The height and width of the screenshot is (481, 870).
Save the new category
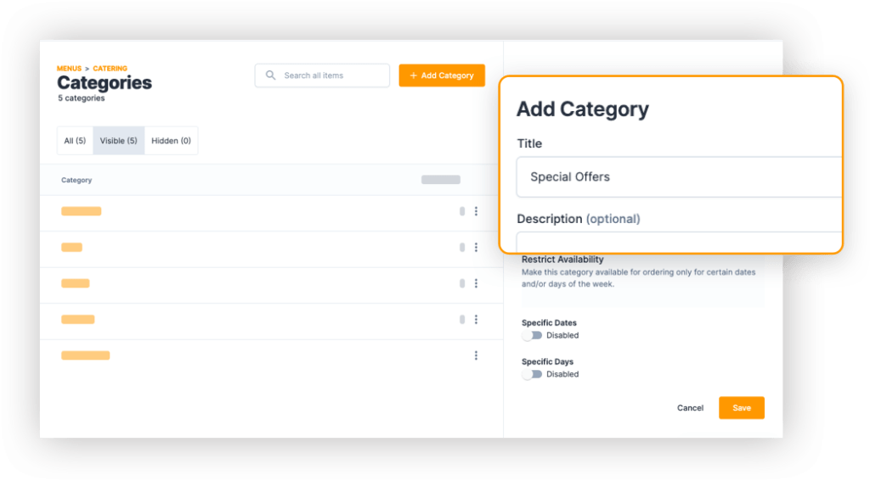tap(741, 408)
